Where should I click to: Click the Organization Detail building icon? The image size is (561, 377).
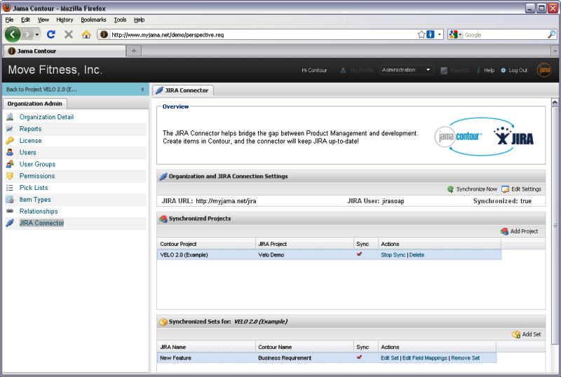[x=10, y=116]
